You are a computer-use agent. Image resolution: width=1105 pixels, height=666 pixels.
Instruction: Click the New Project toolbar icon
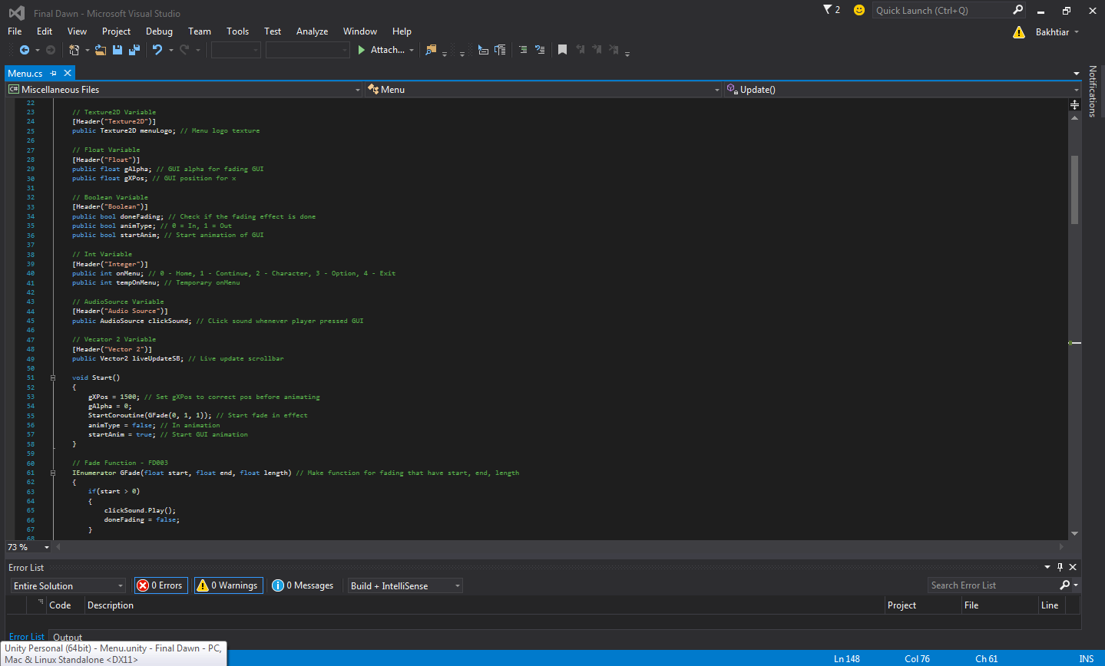coord(74,50)
